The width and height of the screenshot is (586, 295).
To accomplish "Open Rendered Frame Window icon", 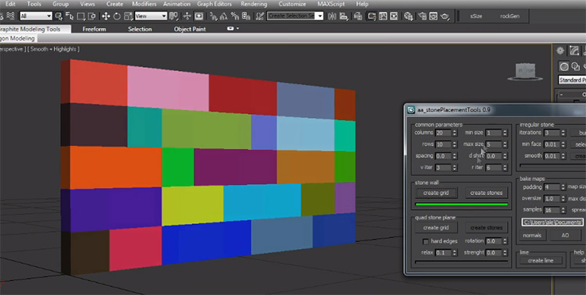I will [x=434, y=16].
